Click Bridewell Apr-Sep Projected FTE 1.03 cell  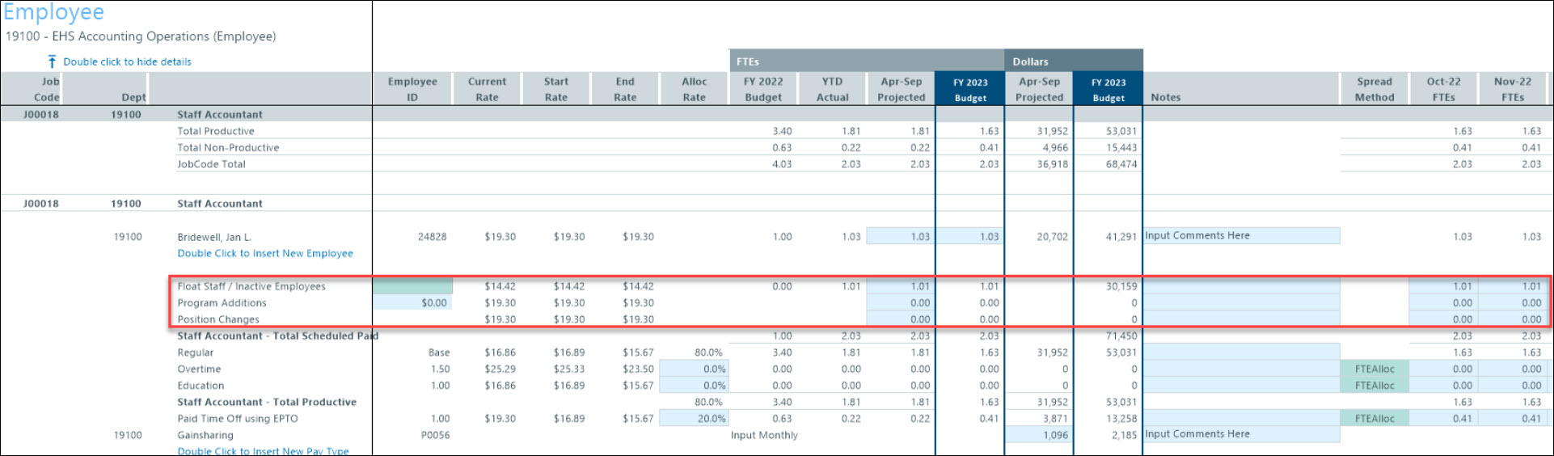(901, 237)
